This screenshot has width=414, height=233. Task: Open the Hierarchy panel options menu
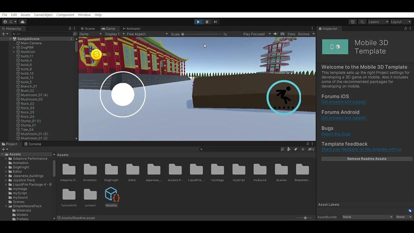point(74,28)
